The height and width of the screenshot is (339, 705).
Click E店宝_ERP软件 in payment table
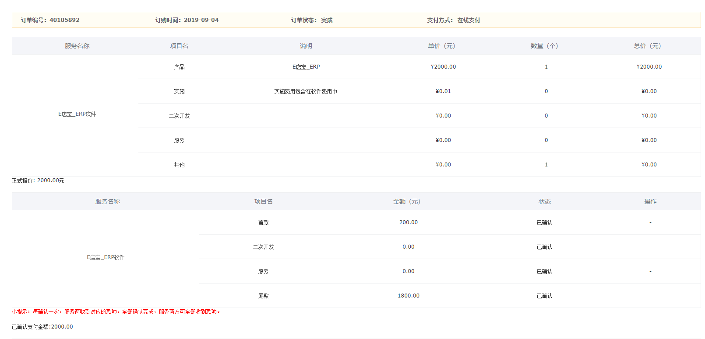106,257
